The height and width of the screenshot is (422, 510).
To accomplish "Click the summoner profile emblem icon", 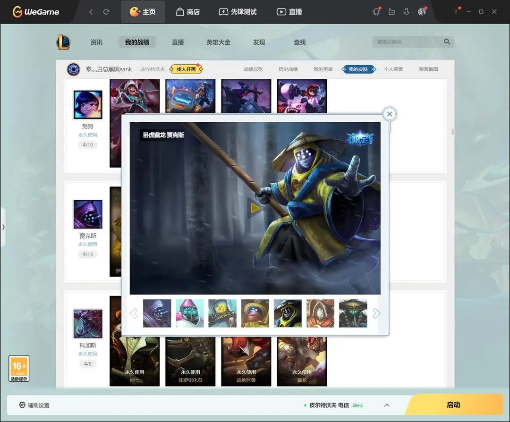I will (x=74, y=69).
